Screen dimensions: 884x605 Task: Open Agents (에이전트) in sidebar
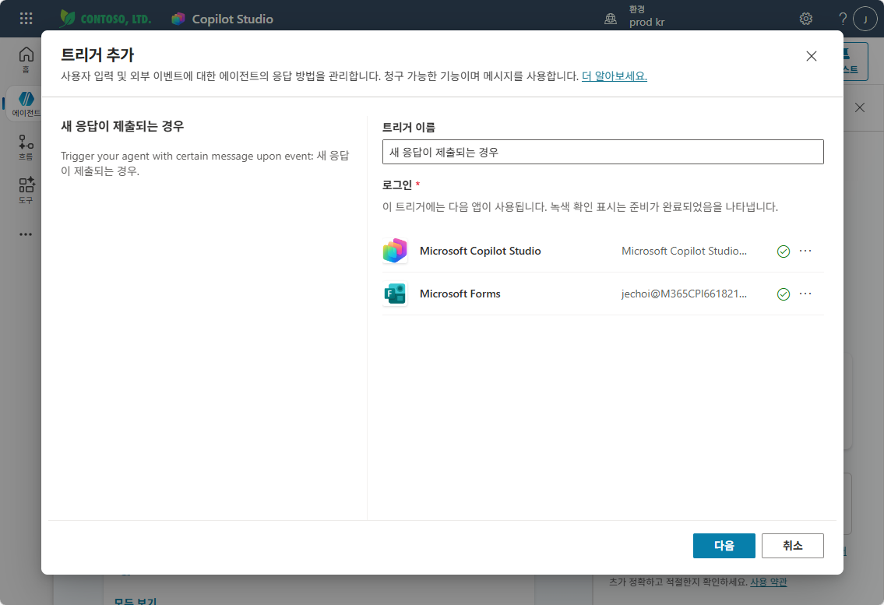(26, 104)
